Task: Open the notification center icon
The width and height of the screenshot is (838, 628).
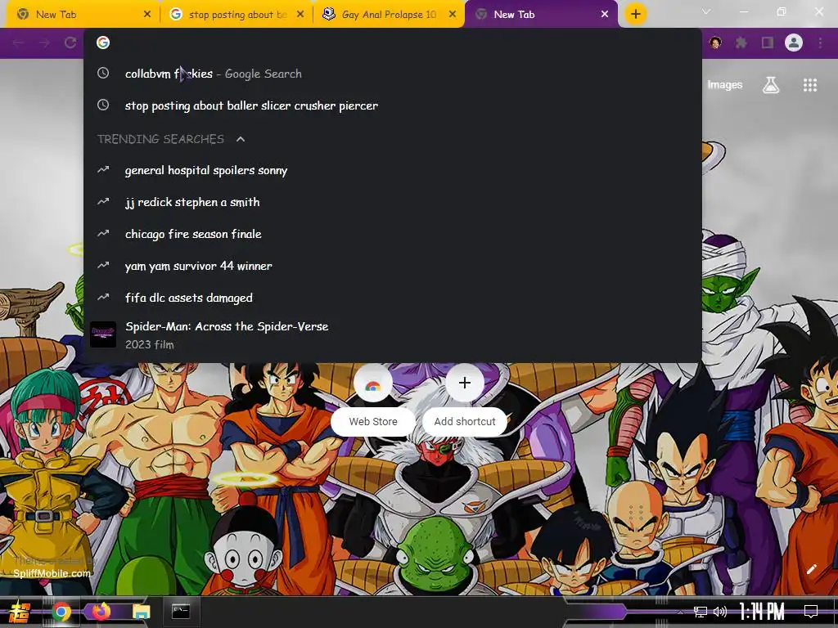Action: (811, 612)
